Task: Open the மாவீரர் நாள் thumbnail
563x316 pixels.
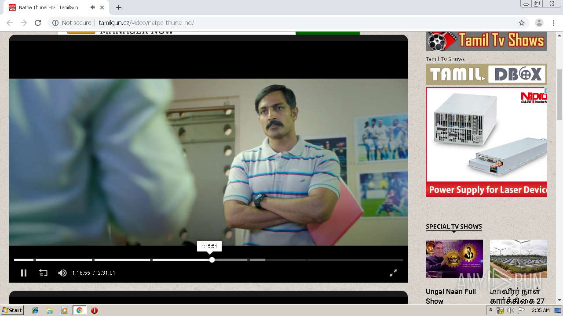Action: (x=519, y=259)
